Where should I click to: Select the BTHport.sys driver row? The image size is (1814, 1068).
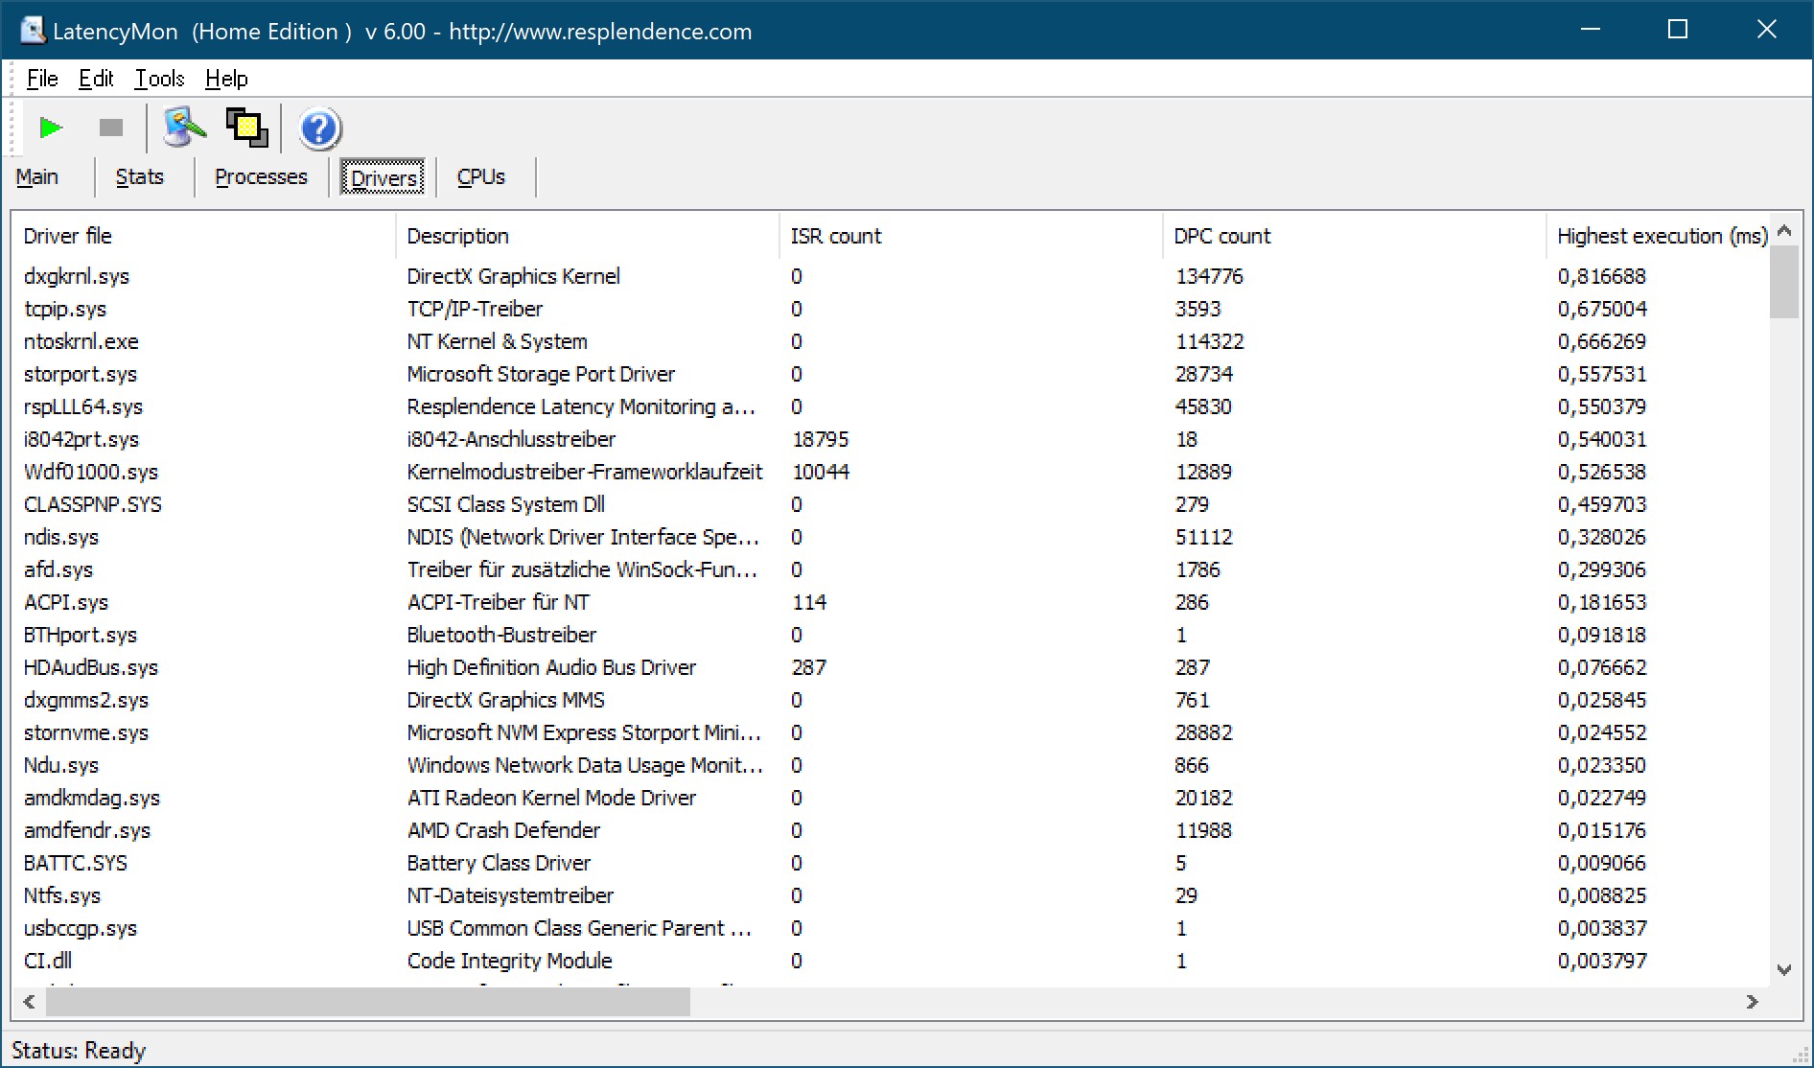891,635
